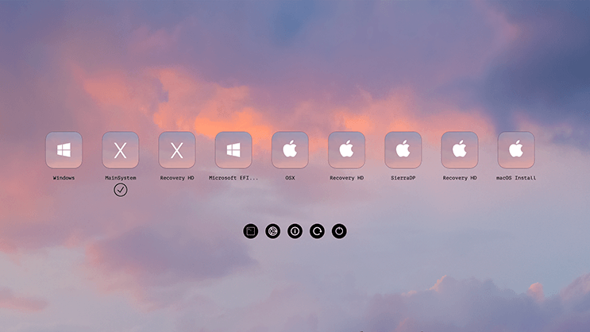Select the SierraDP Apple boot icon

[x=403, y=150]
